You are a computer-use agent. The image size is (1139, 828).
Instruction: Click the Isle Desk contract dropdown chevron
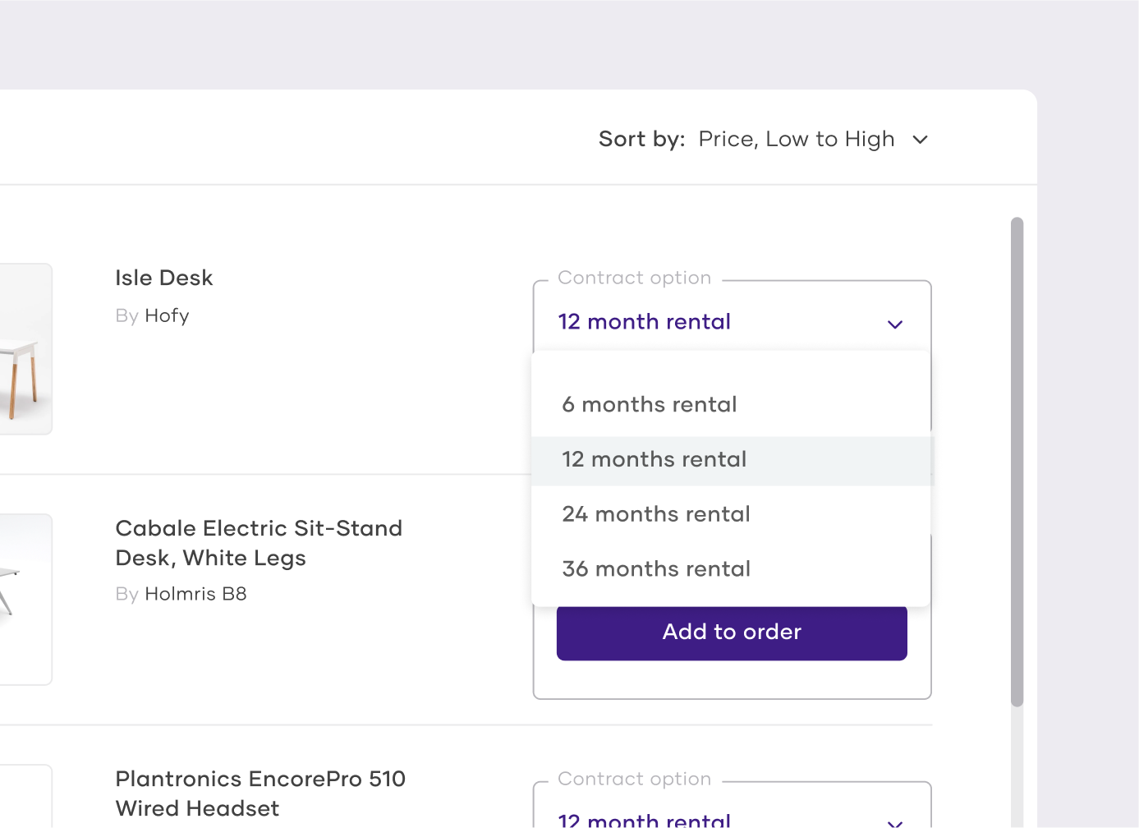895,324
